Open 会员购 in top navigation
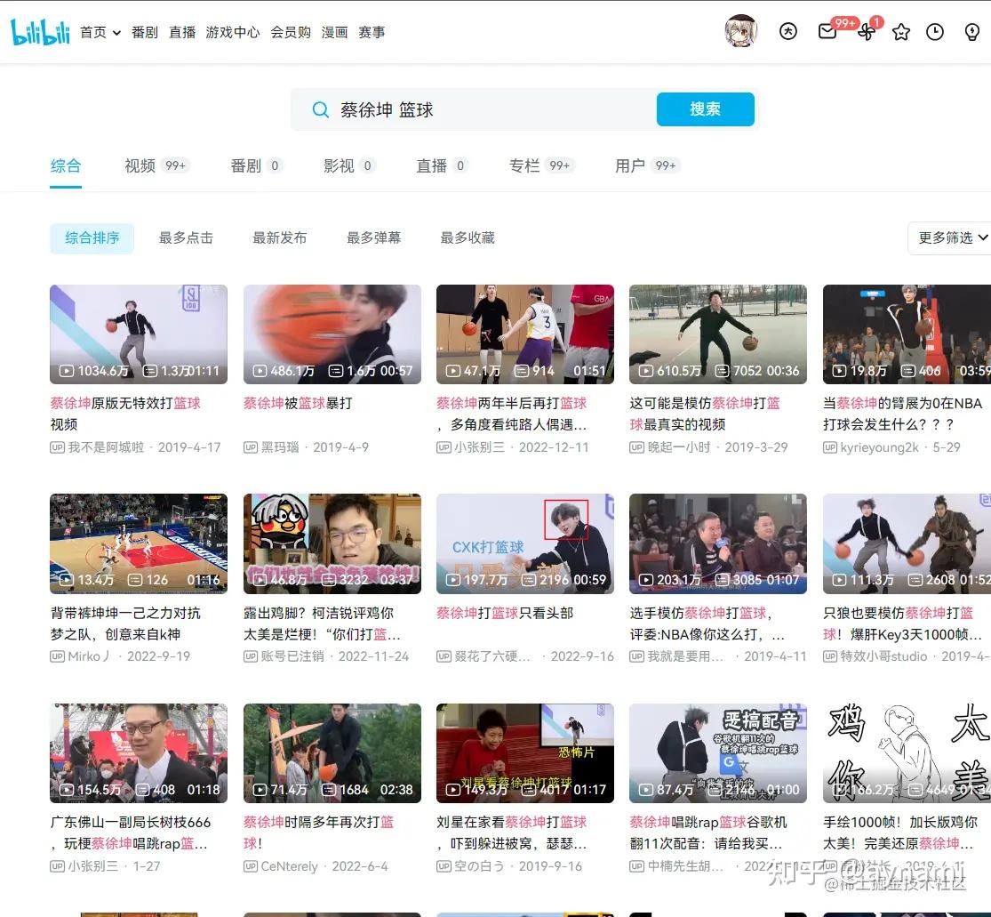 point(291,32)
